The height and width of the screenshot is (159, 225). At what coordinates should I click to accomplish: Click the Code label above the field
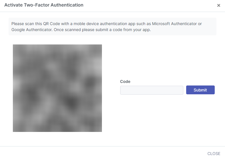point(125,81)
